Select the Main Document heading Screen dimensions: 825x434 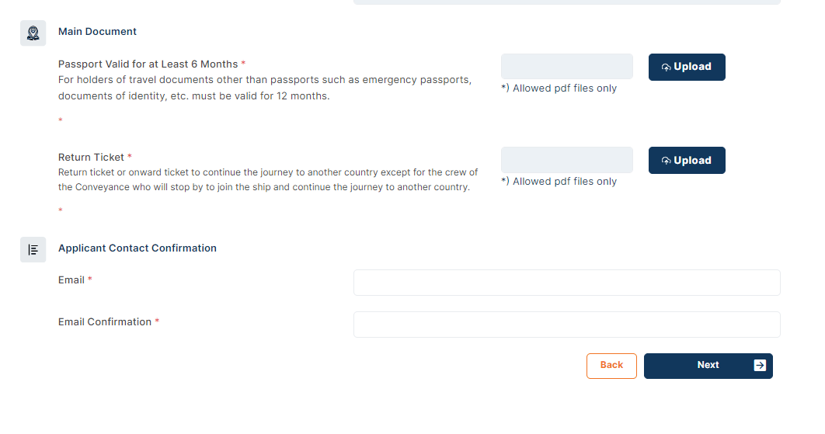point(97,32)
